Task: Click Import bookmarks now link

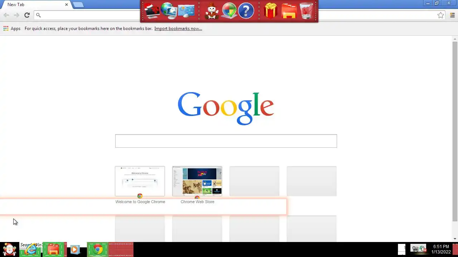Action: [178, 29]
